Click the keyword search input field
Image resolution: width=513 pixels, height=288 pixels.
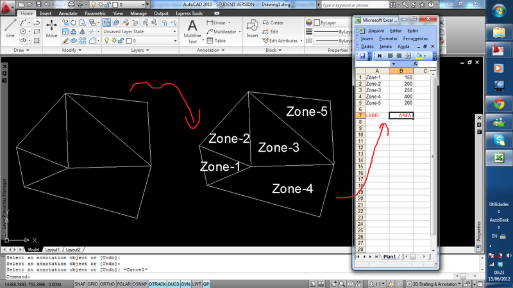[355, 5]
